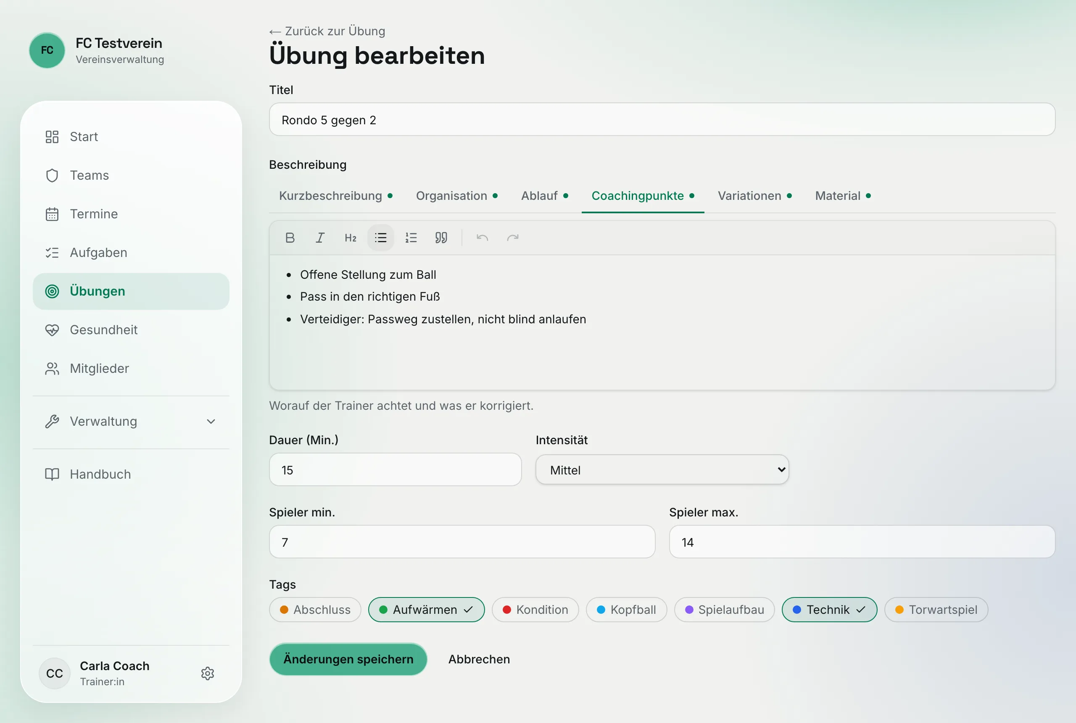Toggle the Kopfball tag

[x=626, y=610]
